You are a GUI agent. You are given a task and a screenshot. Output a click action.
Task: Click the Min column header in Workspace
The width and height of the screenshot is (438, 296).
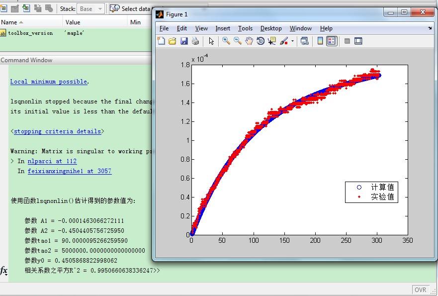coord(140,22)
